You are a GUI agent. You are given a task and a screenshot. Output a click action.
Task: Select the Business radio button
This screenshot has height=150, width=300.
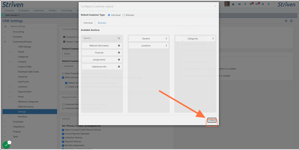[124, 15]
